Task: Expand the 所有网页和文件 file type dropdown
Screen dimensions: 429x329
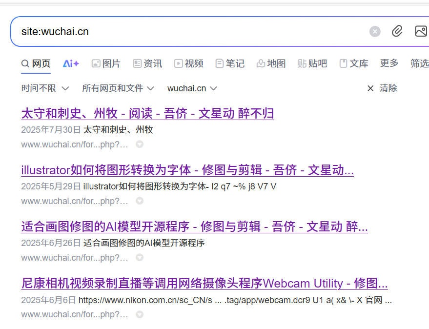Action: (x=118, y=88)
